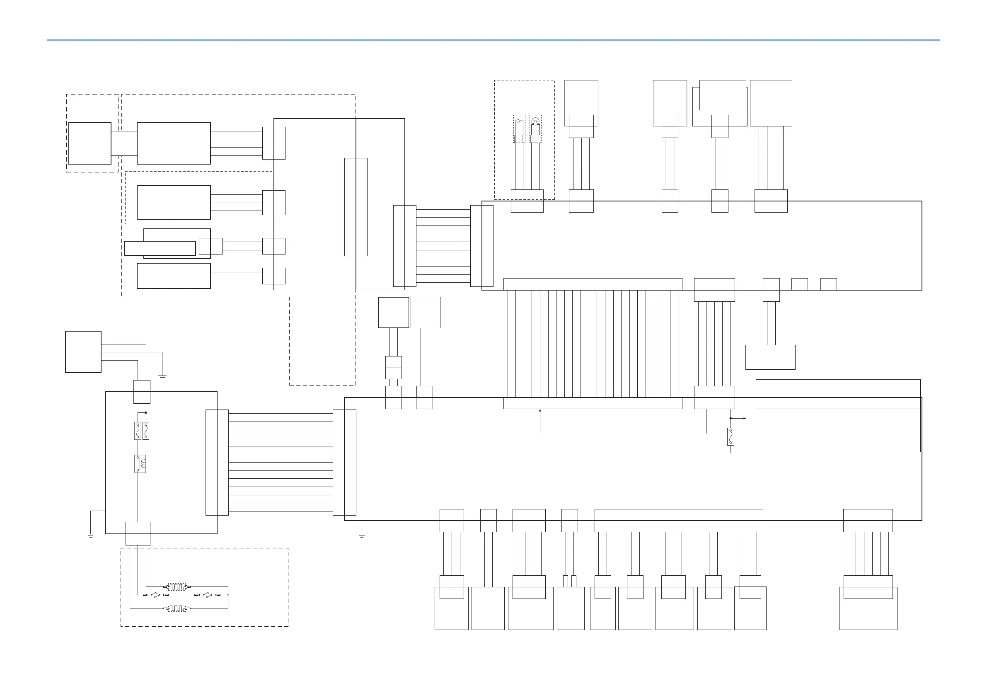Image resolution: width=987 pixels, height=698 pixels.
Task: Select the lower heater resistor symbol
Action: click(x=177, y=608)
